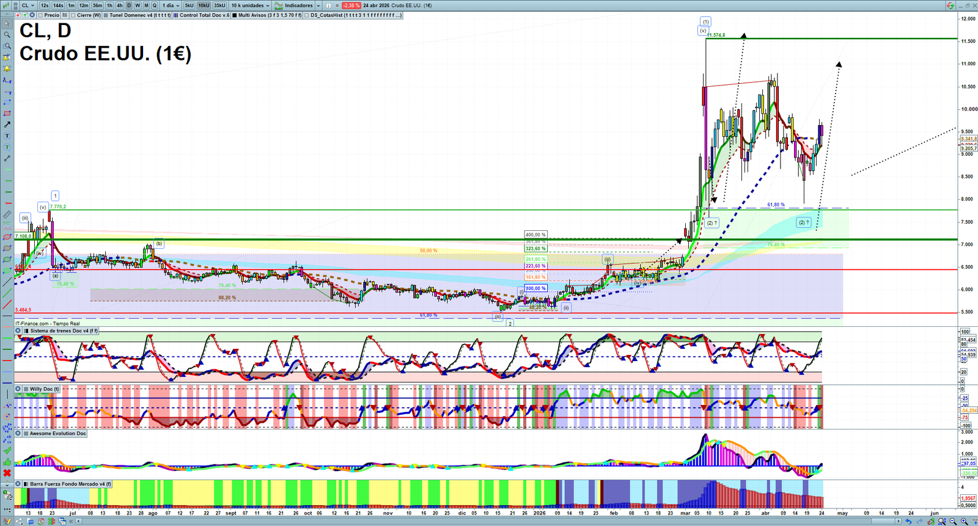
Task: Select the black diagonal arrow drawing tool
Action: click(7, 125)
